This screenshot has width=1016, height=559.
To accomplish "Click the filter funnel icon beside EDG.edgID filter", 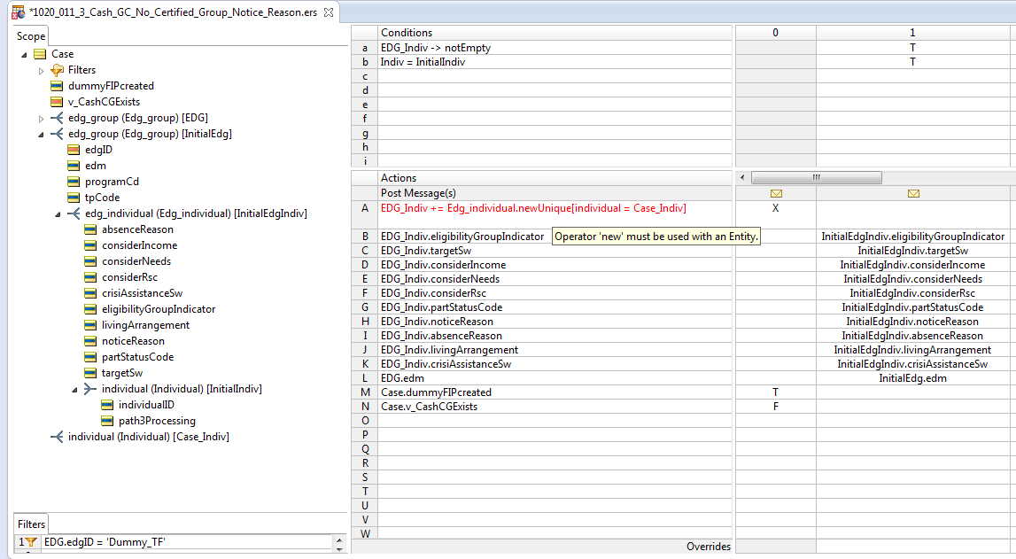I will click(31, 542).
